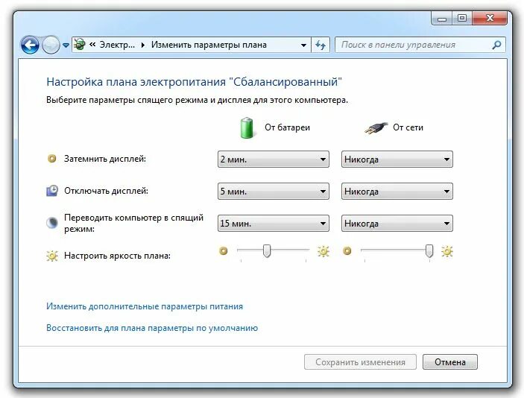Open the 'Электр...' breadcrumb segment

tap(117, 45)
